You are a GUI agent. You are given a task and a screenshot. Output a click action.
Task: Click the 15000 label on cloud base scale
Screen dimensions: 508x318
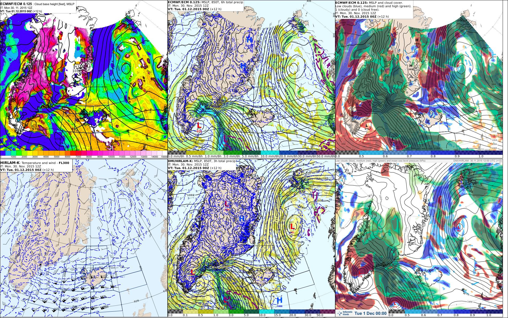164,157
